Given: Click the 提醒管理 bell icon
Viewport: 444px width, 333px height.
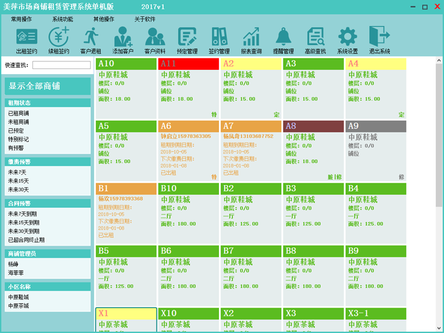Looking at the screenshot, I should [283, 40].
